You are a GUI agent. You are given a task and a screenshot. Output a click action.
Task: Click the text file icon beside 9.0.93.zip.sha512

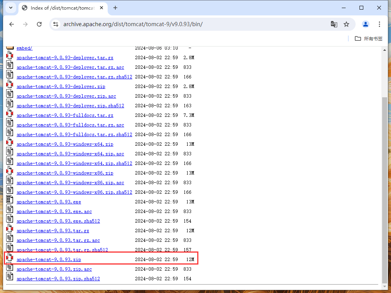[10, 276]
